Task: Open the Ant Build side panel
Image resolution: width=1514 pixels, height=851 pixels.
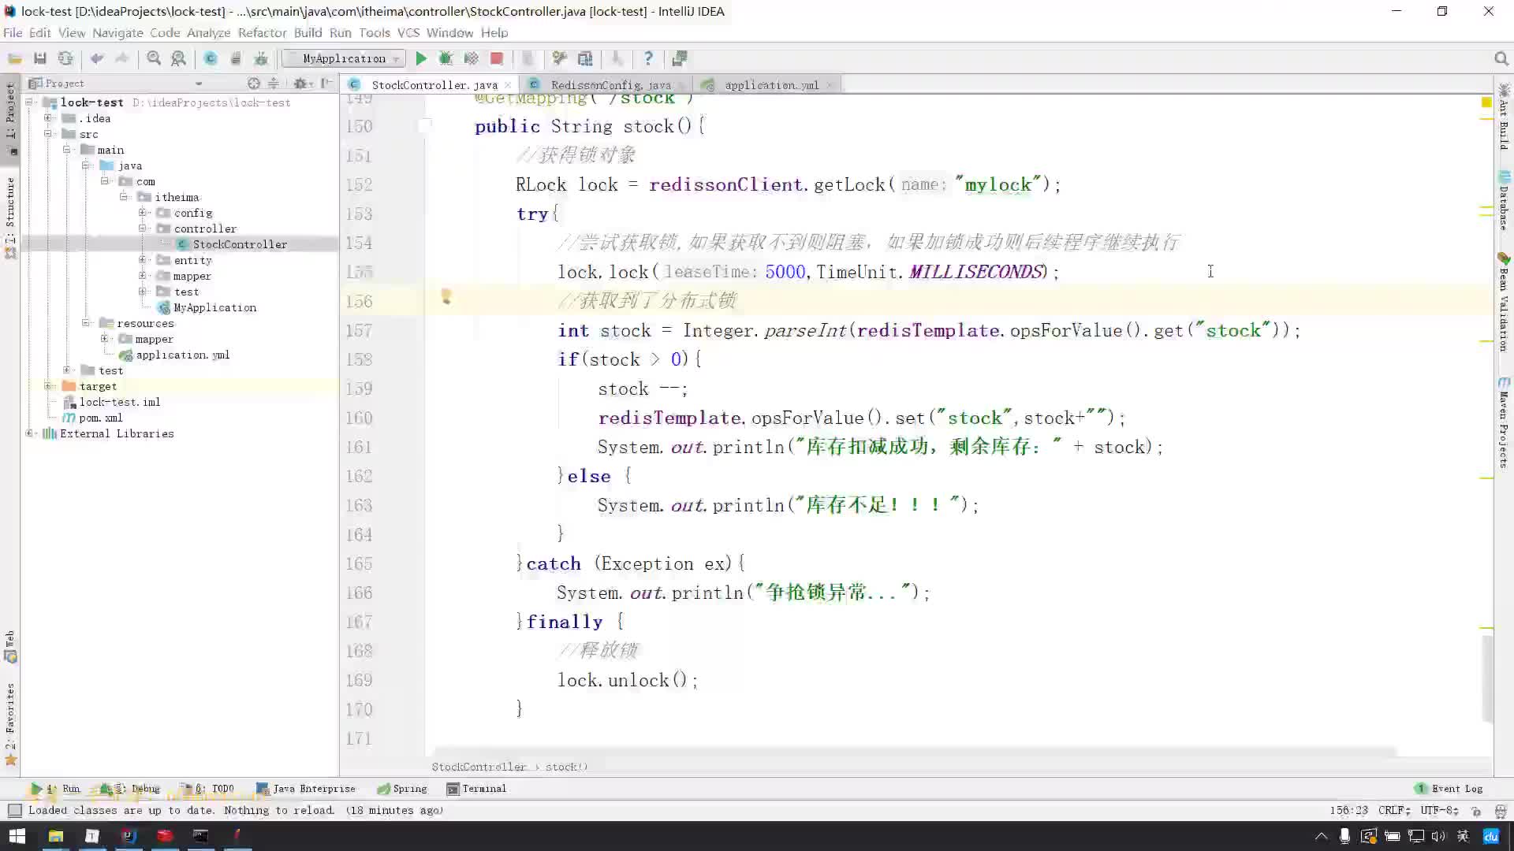Action: click(1504, 117)
